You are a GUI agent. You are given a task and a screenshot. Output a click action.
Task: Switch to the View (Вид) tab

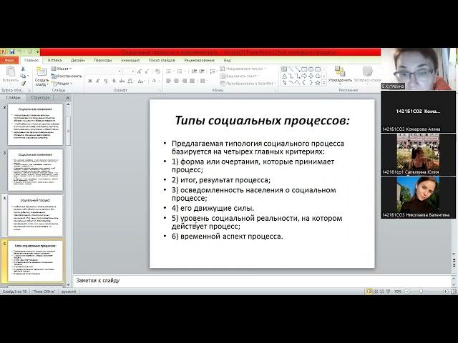228,60
